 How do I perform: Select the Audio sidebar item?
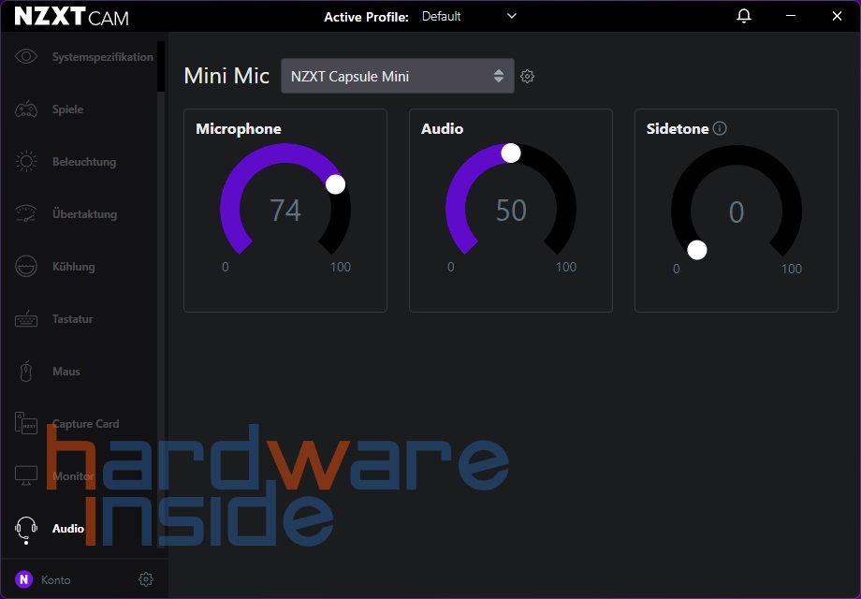tap(67, 529)
